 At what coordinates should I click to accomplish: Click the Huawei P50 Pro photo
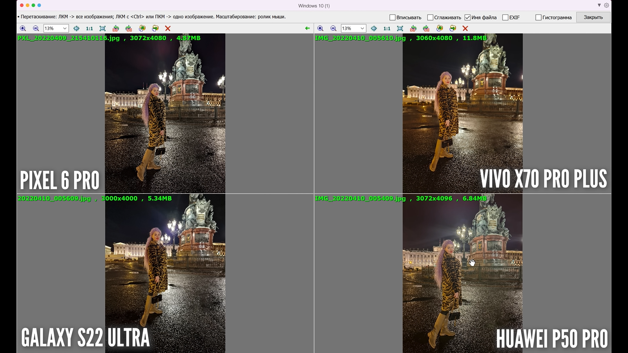[462, 275]
